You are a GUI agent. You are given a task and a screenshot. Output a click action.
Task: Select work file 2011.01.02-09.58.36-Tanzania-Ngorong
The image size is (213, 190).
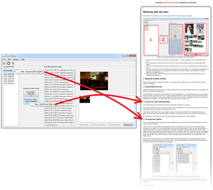[x=59, y=115]
